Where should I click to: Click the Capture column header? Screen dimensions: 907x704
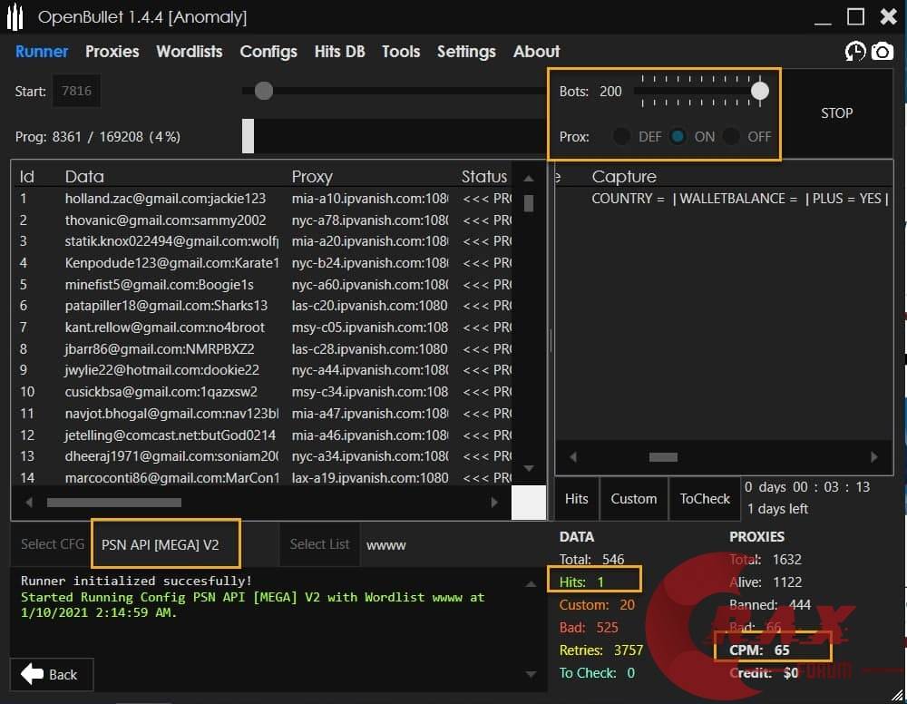pos(624,177)
